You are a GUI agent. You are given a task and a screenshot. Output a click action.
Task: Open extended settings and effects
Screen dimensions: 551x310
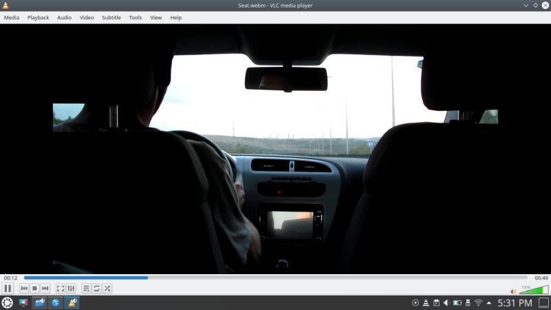point(71,289)
